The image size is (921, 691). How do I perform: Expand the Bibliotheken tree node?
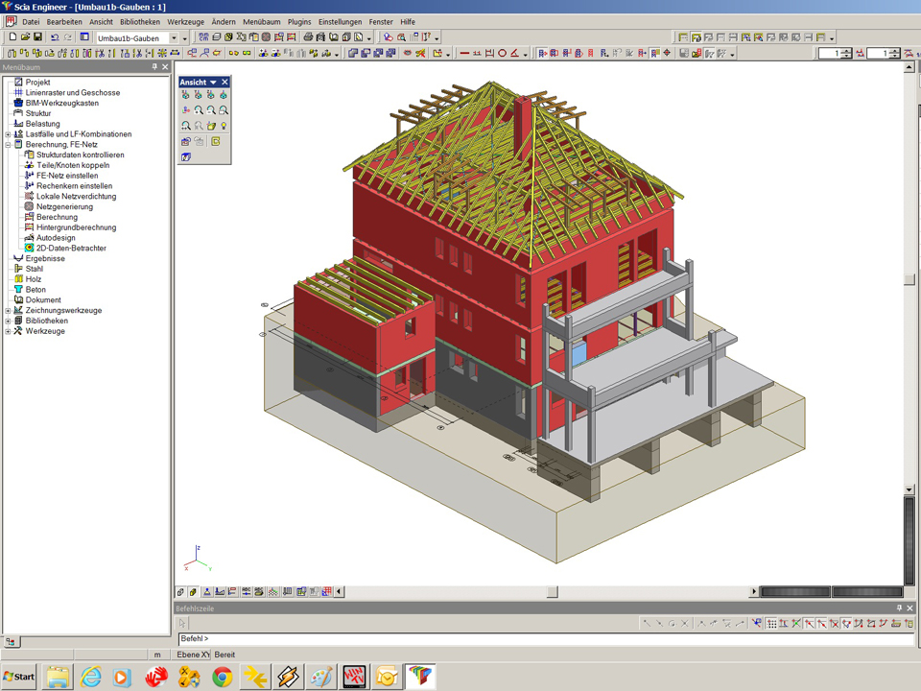(8, 322)
